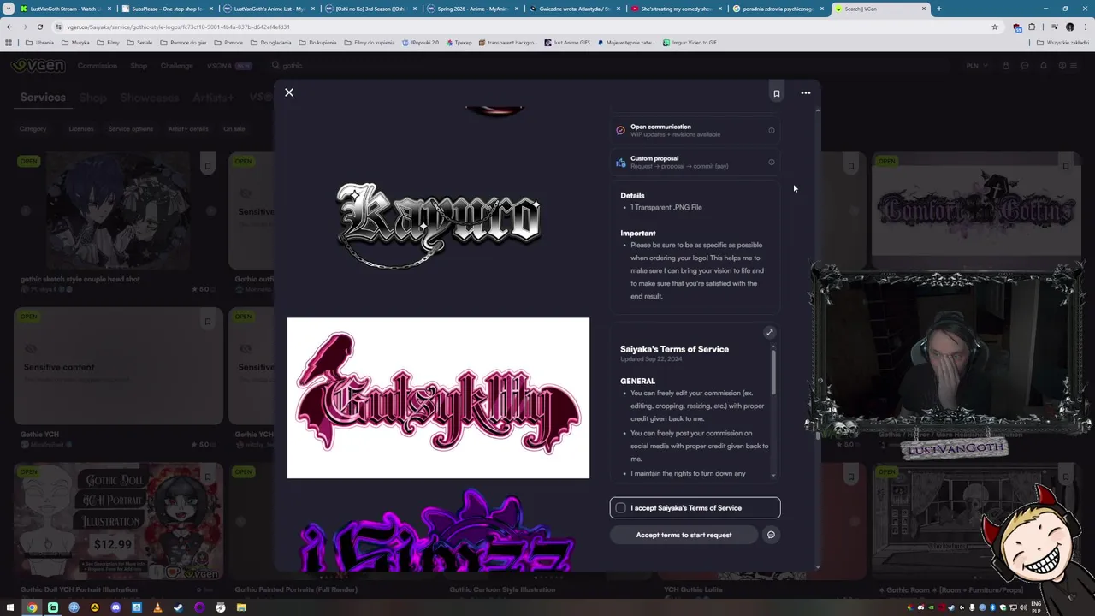Open the Service options filter dropdown
This screenshot has height=616, width=1095.
pyautogui.click(x=132, y=129)
